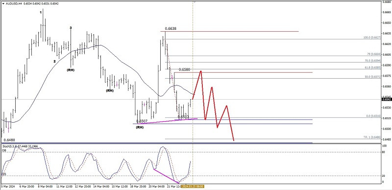Select the 0.6513 low price label
Screen dimensions: 392x190
183,117
